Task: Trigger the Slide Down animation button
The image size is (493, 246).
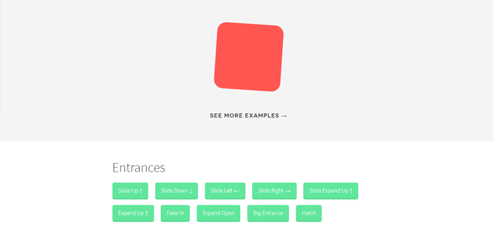Action: (176, 191)
